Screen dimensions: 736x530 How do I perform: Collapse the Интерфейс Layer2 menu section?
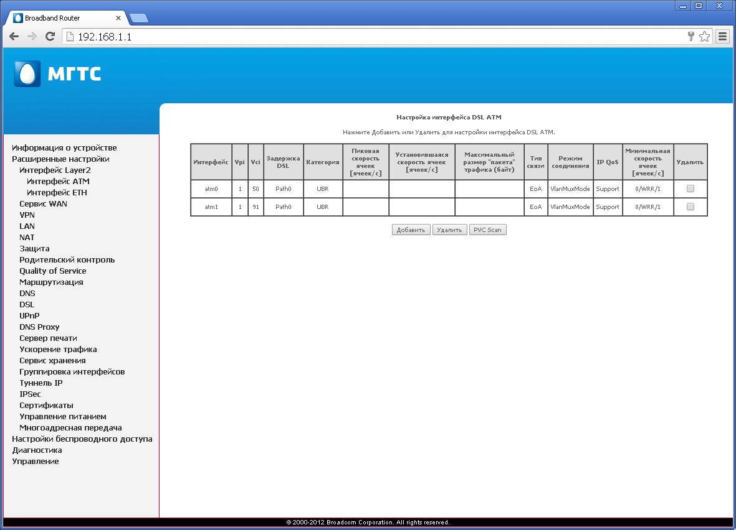point(55,170)
